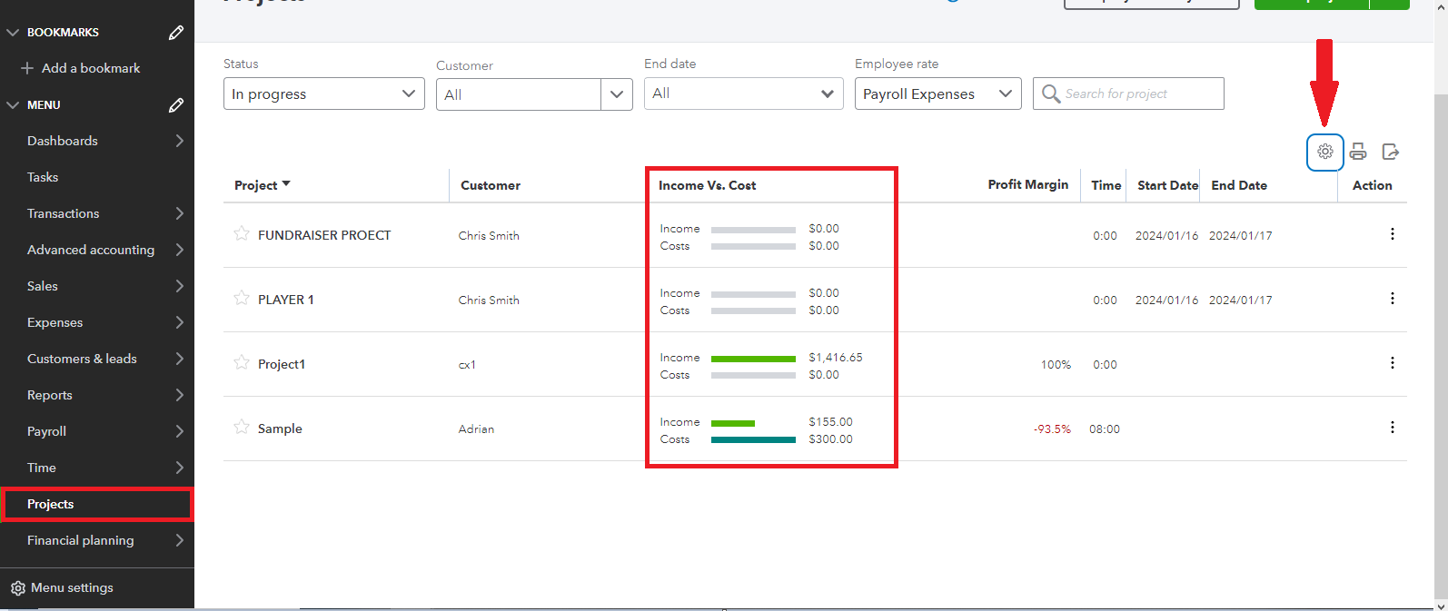Click the print icon above the table
This screenshot has width=1448, height=611.
click(x=1358, y=152)
